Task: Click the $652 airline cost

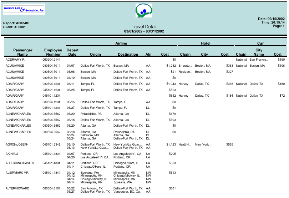Action: 172,96
